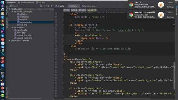Click Project panel horizontal scrollbar
178x100 pixels.
point(25,98)
